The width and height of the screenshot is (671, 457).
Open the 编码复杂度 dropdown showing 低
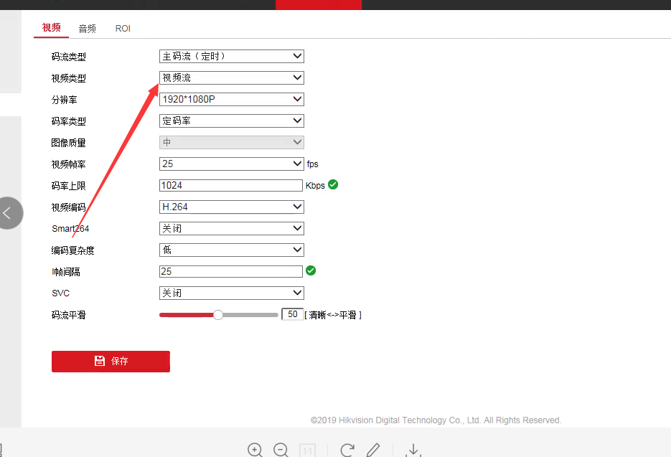[232, 250]
